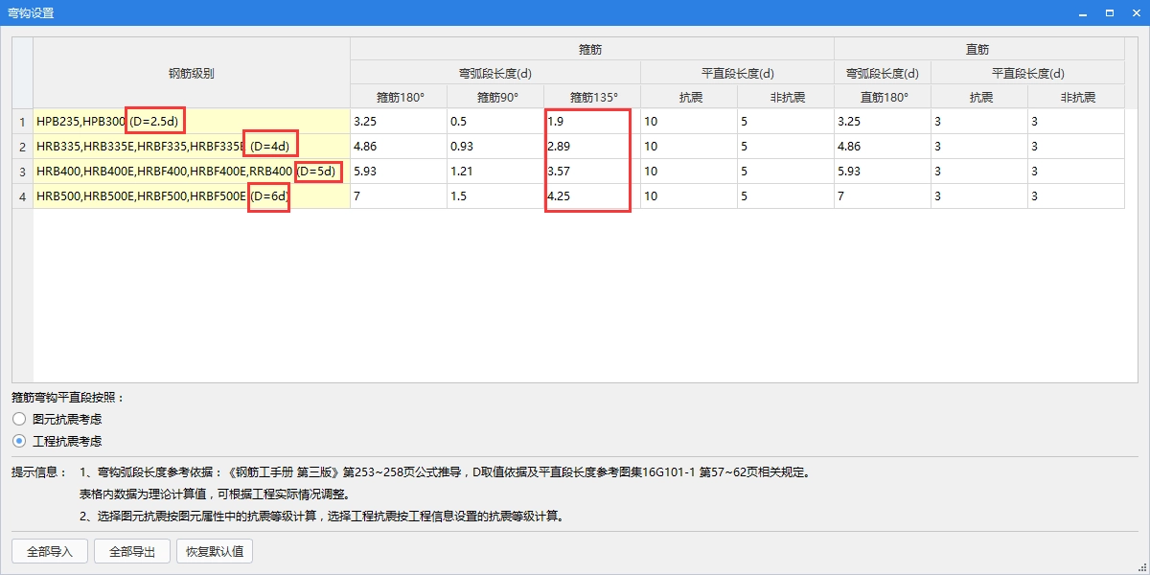Click the 恢复默认值 button

click(215, 552)
